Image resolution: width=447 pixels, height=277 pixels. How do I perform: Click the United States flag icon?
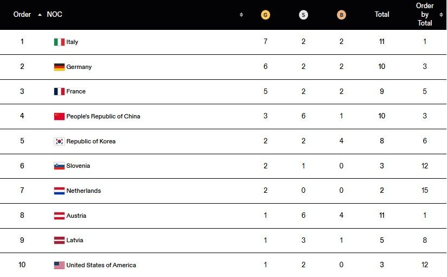coord(59,265)
